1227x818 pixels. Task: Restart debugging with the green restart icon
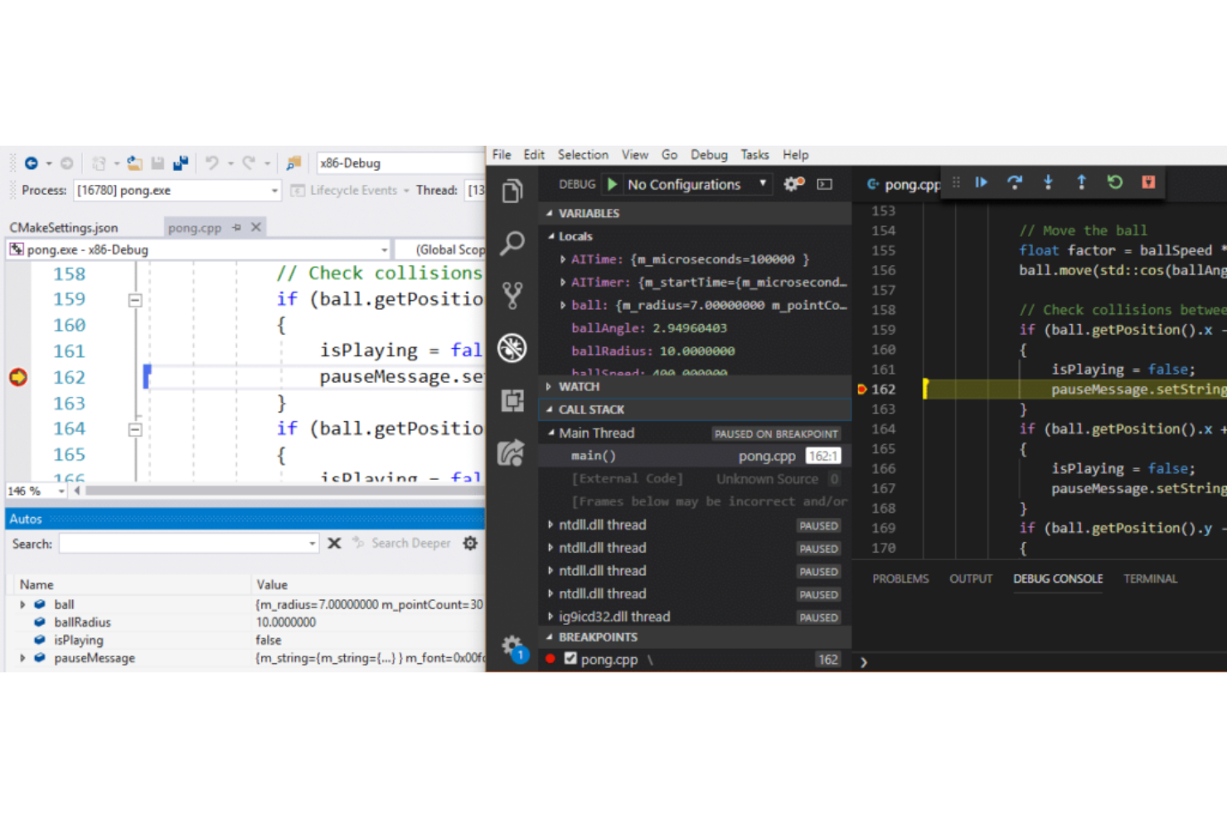pyautogui.click(x=1115, y=183)
